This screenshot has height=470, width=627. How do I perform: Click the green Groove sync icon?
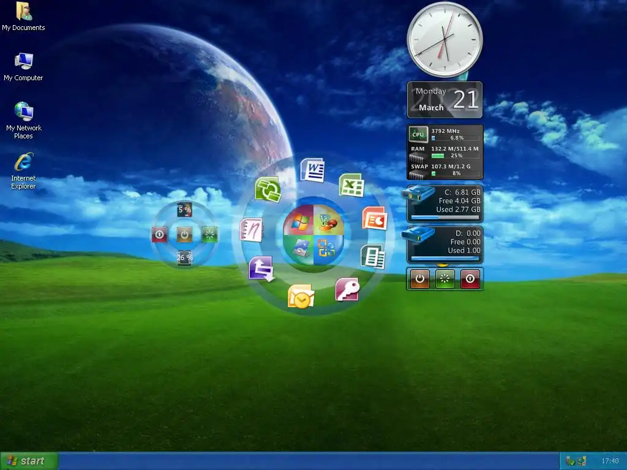point(268,189)
